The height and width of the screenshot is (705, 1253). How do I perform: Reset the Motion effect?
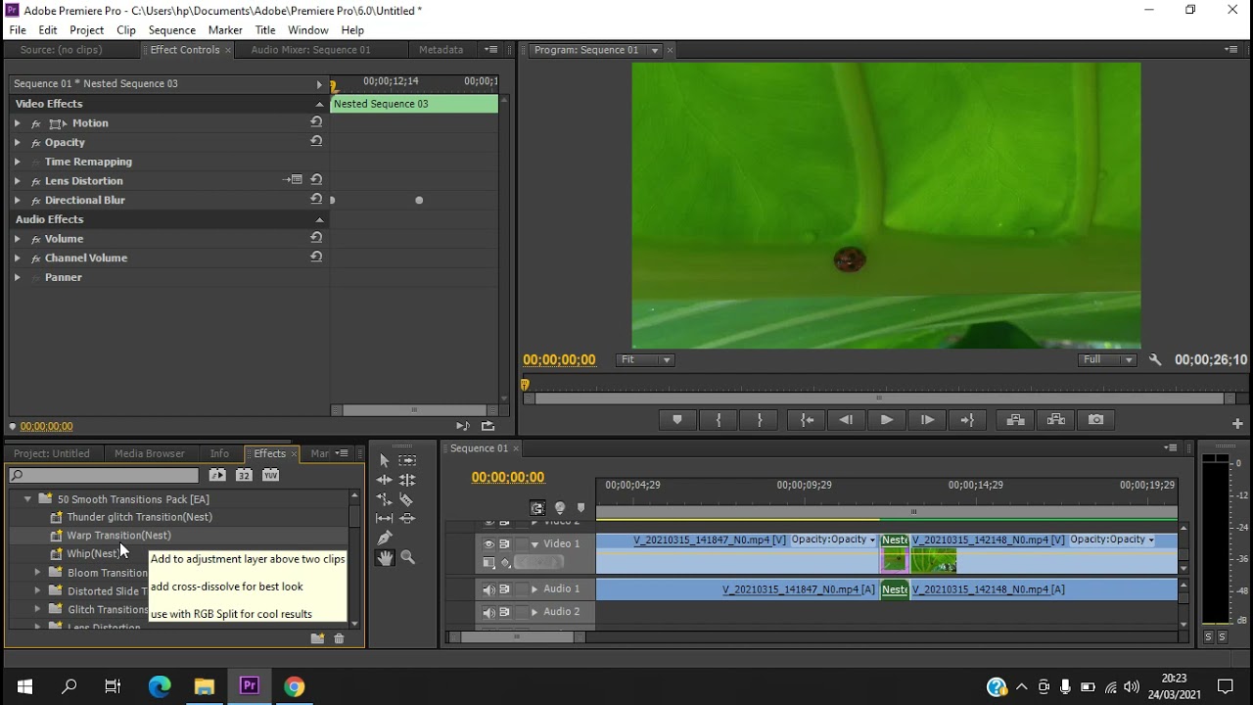point(316,122)
